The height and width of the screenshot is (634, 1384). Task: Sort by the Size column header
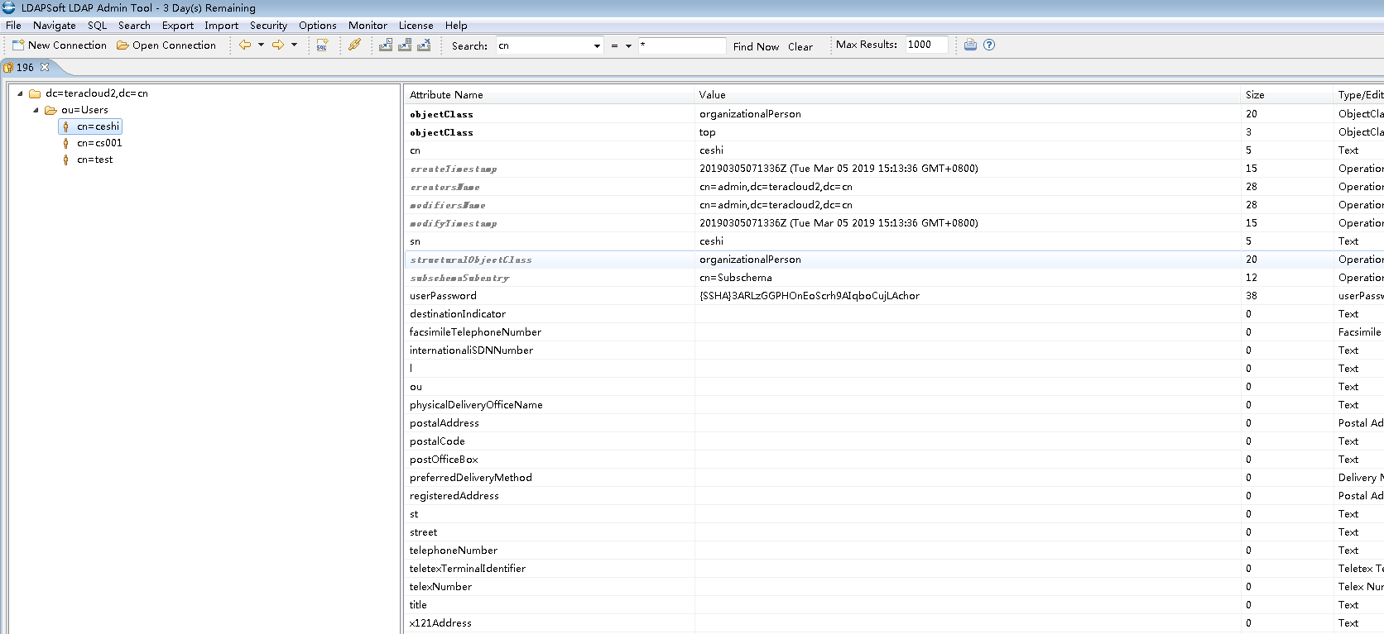1287,95
